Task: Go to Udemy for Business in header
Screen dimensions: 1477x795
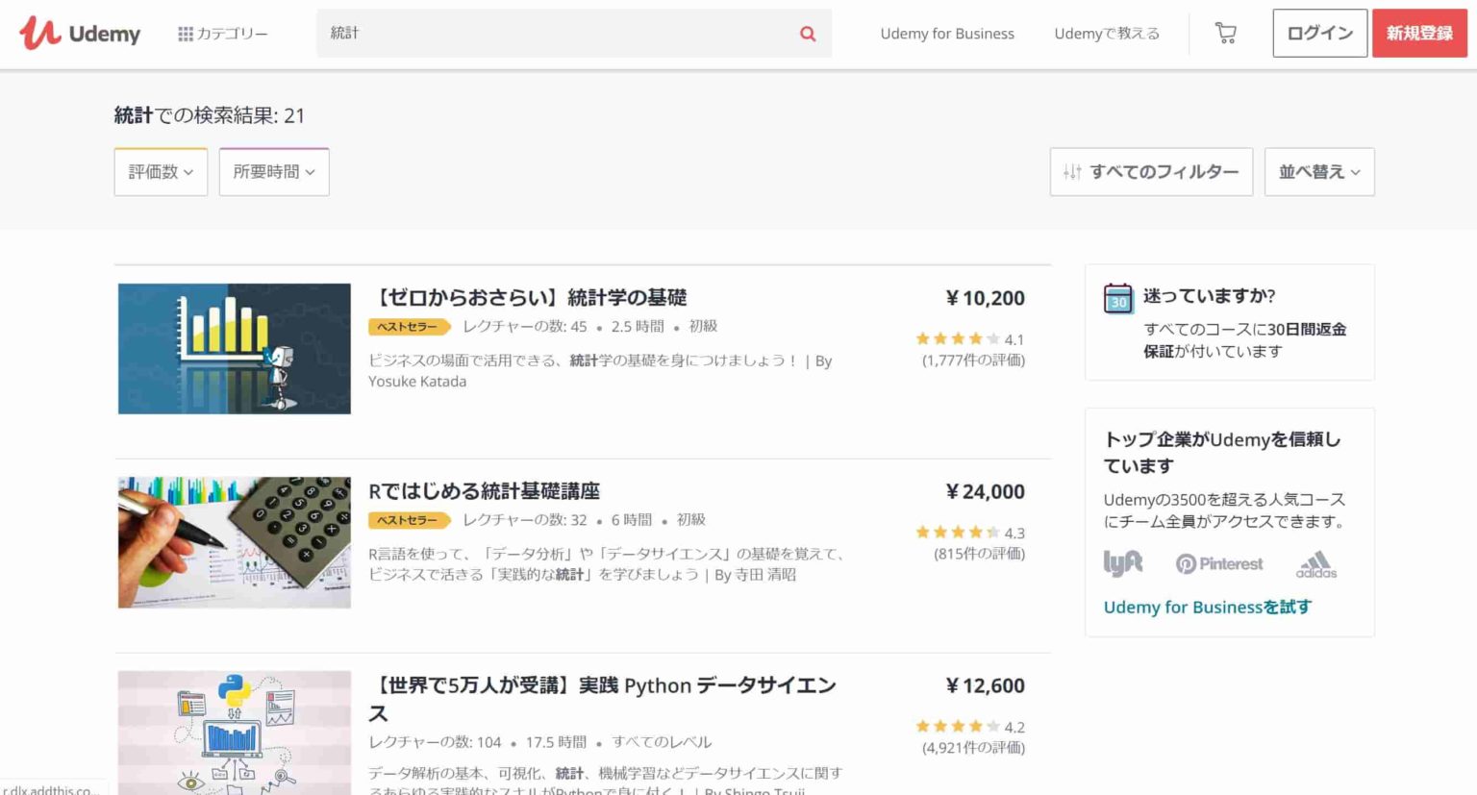Action: (946, 34)
